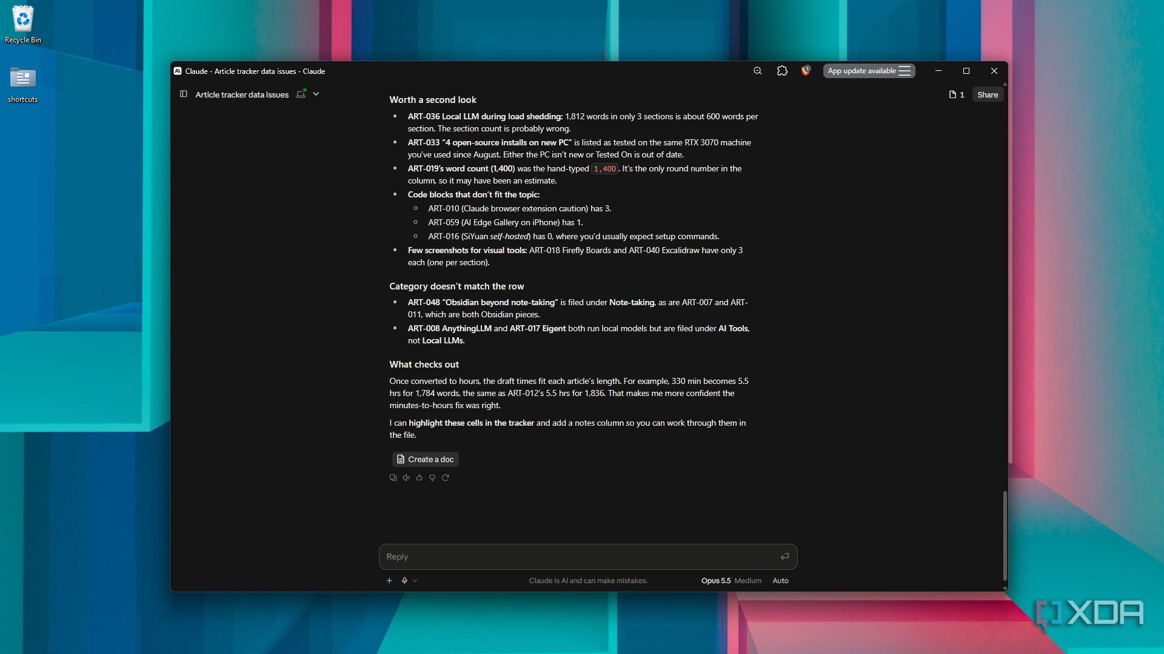1164x654 pixels.
Task: Open the Auto mode selector
Action: point(780,580)
